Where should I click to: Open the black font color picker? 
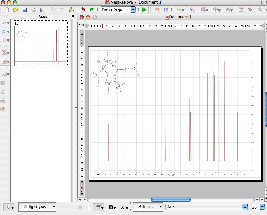148,207
